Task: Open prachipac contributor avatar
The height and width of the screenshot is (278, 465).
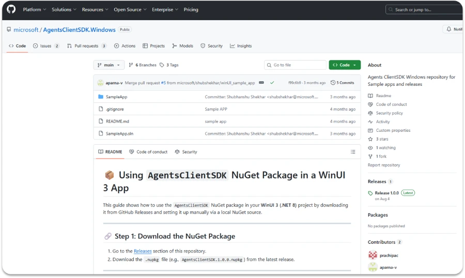Action: [373, 255]
